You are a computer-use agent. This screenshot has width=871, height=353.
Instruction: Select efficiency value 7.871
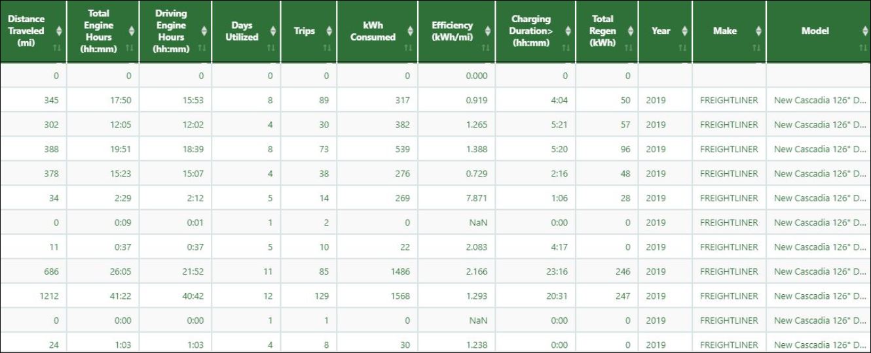[x=476, y=198]
